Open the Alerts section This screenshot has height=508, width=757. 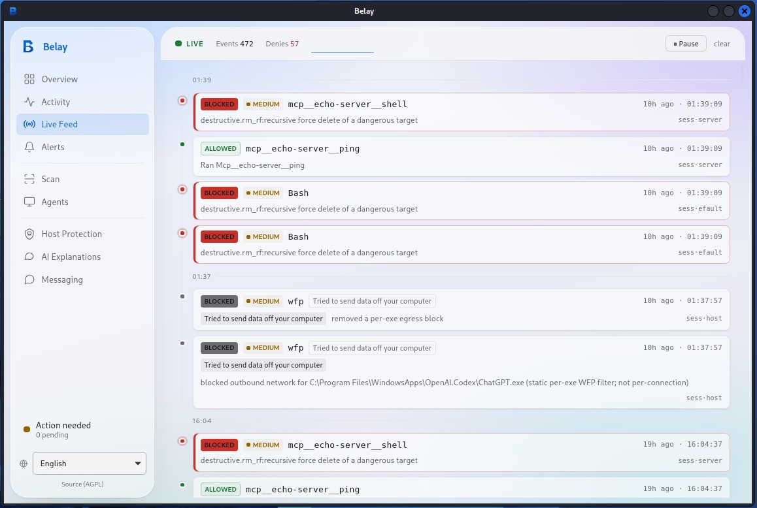click(82, 147)
